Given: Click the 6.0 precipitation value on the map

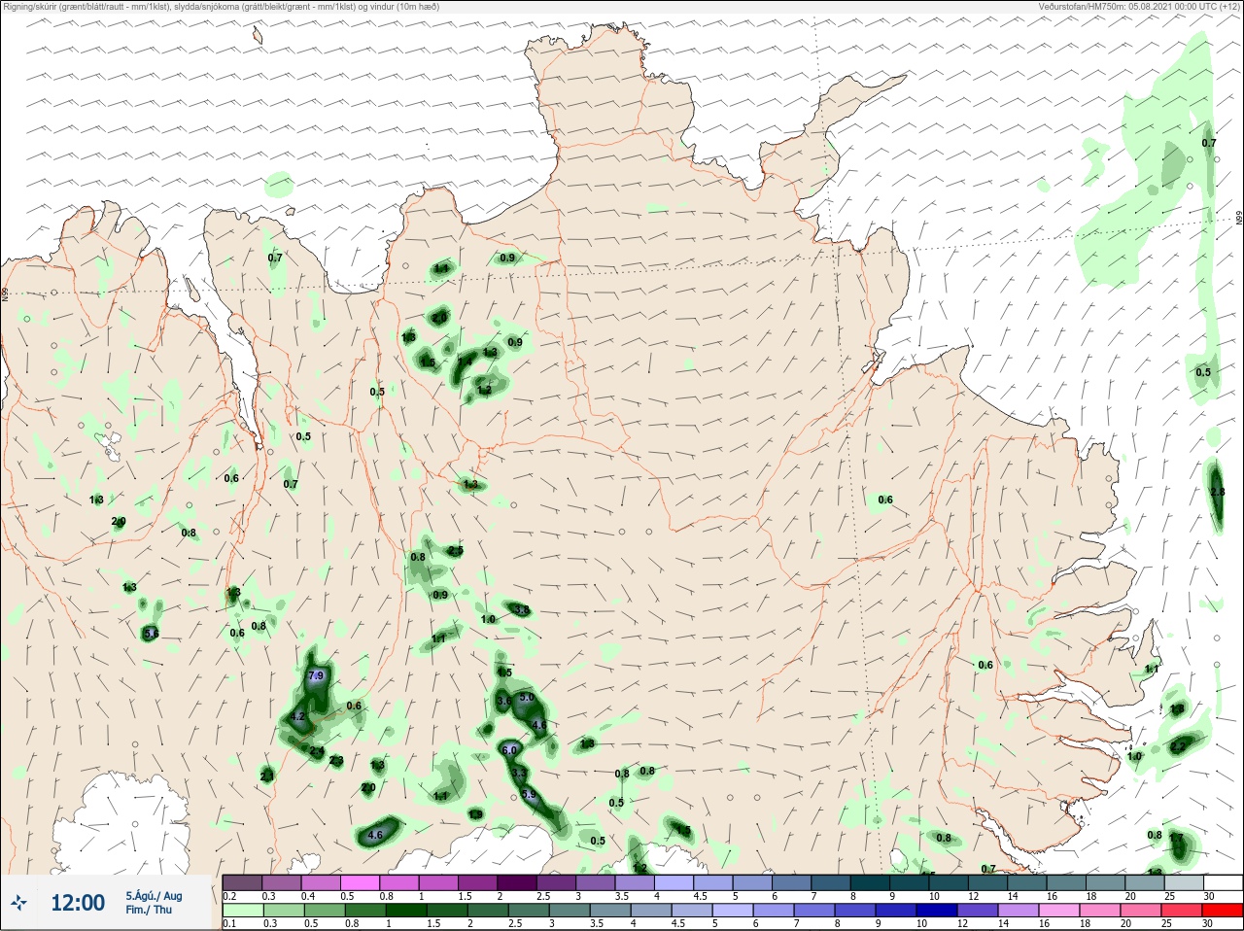Looking at the screenshot, I should coord(509,750).
